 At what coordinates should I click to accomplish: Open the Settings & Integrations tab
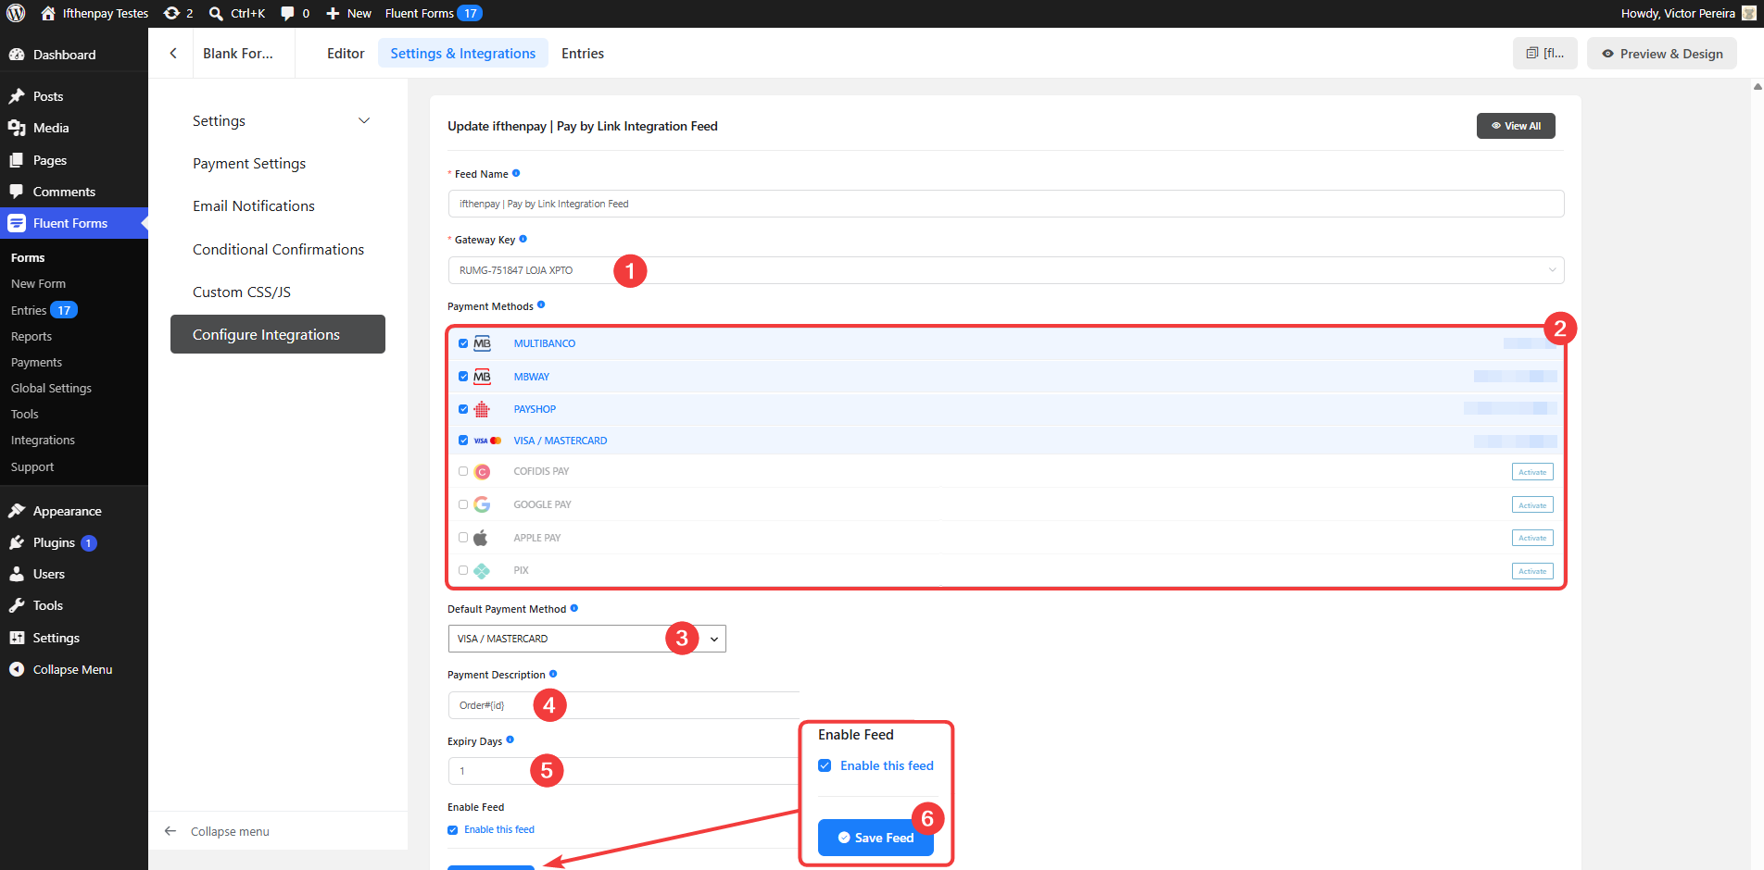coord(463,54)
